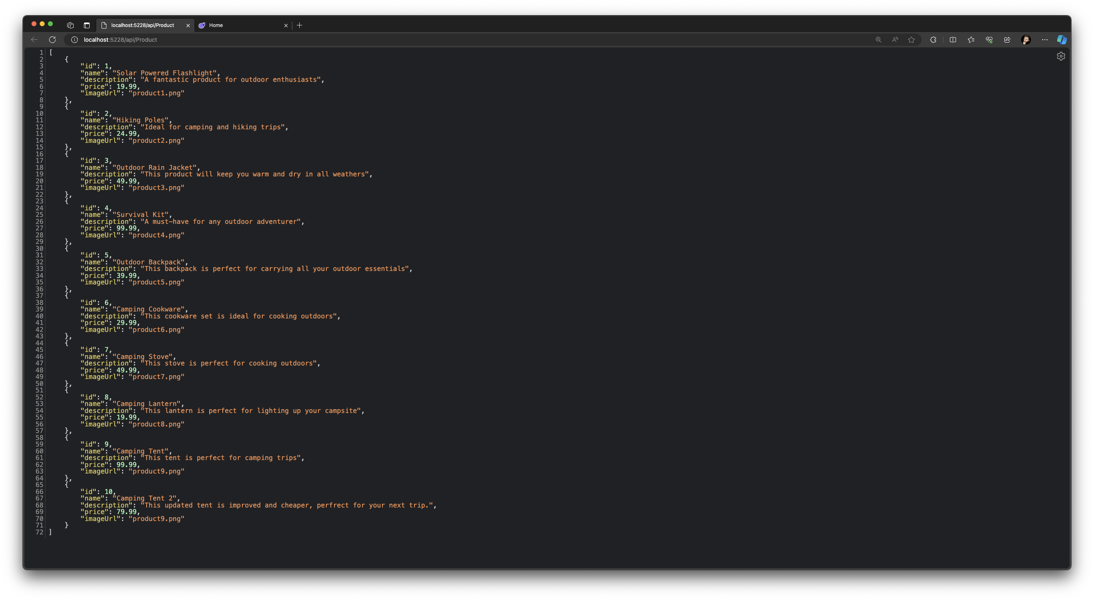Open Settings and more ellipsis menu
Viewport: 1094px width, 600px height.
click(1045, 39)
